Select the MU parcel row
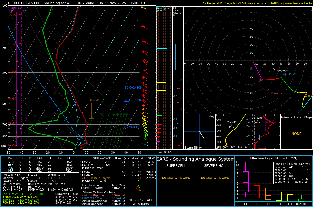The height and width of the screenshot is (207, 313). [40, 171]
